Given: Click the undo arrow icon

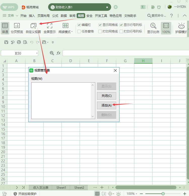Looking at the screenshot, I should click(31, 42).
